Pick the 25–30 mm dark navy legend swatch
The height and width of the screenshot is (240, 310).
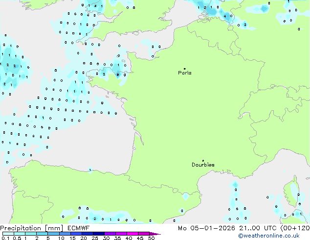point(98,234)
